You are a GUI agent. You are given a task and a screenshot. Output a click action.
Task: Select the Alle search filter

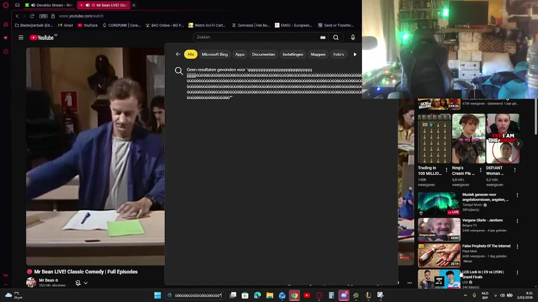[x=191, y=54]
